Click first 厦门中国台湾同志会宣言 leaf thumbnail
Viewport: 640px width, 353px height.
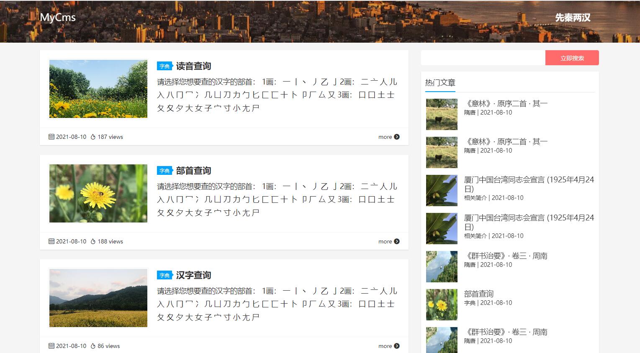[x=442, y=190]
